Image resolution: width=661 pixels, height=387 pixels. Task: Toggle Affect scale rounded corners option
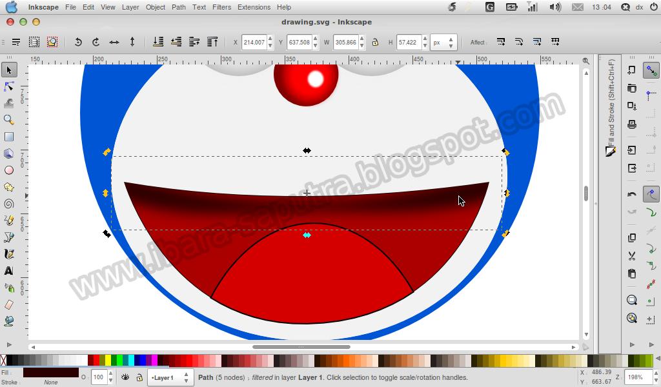(519, 42)
